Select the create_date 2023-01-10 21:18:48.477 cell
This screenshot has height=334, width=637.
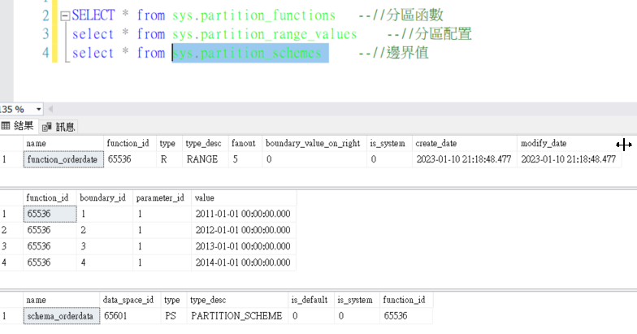coord(465,159)
